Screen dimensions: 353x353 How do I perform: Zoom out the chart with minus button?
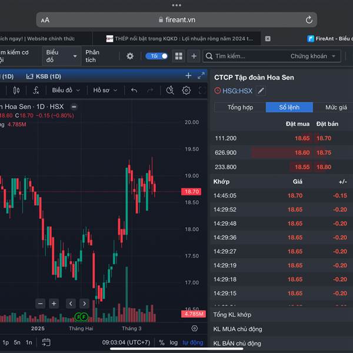tap(40, 304)
